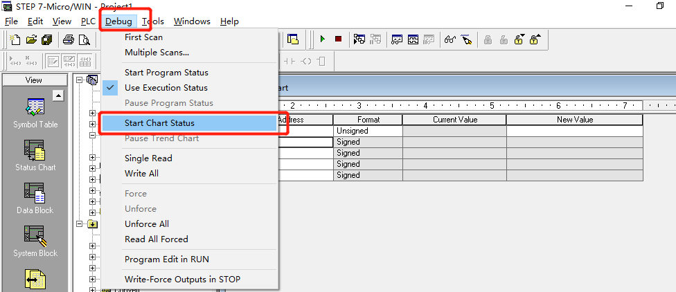Choose Read All Forced menu entry
Image resolution: width=676 pixels, height=292 pixels.
click(x=156, y=239)
